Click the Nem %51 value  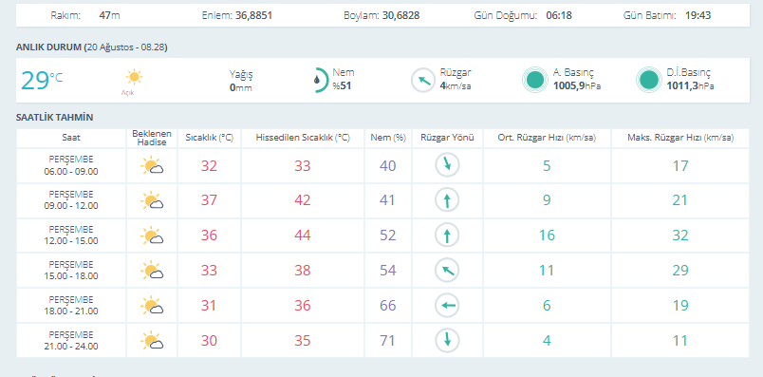tap(342, 86)
